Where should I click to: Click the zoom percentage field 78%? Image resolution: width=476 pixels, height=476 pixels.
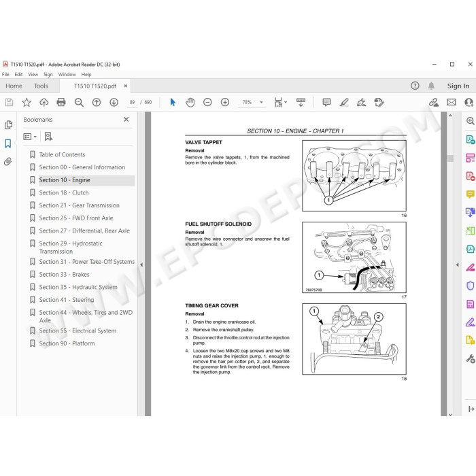click(x=247, y=102)
